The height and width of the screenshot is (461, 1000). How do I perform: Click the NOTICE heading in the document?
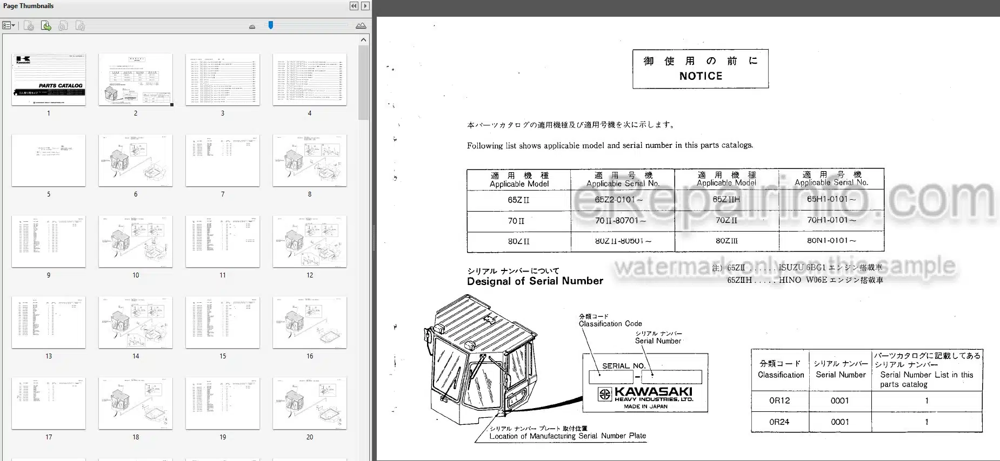tap(701, 76)
